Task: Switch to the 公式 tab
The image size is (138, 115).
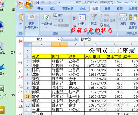Action: 83,9
